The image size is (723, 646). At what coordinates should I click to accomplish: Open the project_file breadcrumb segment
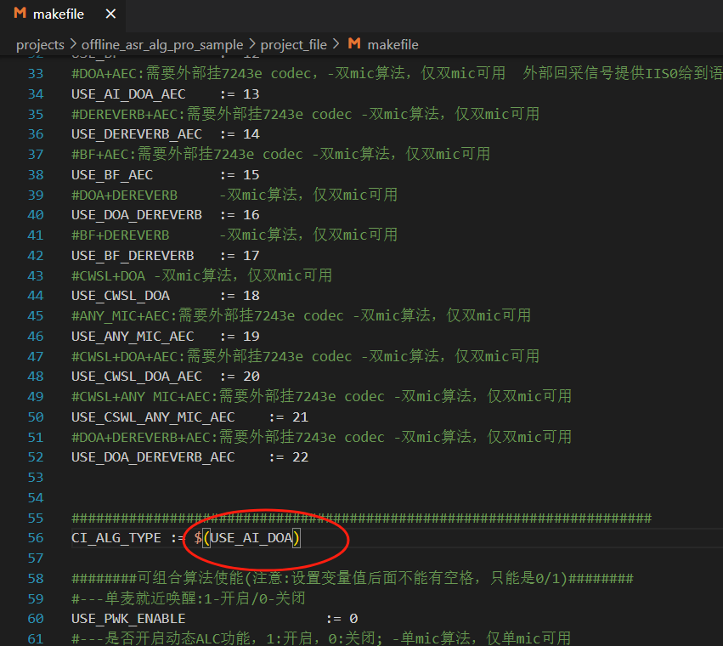click(293, 44)
